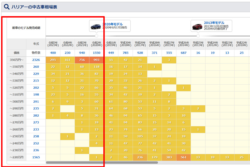Open the 19 total under 平成24年
The width and height of the screenshot is (250, 167).
click(212, 53)
